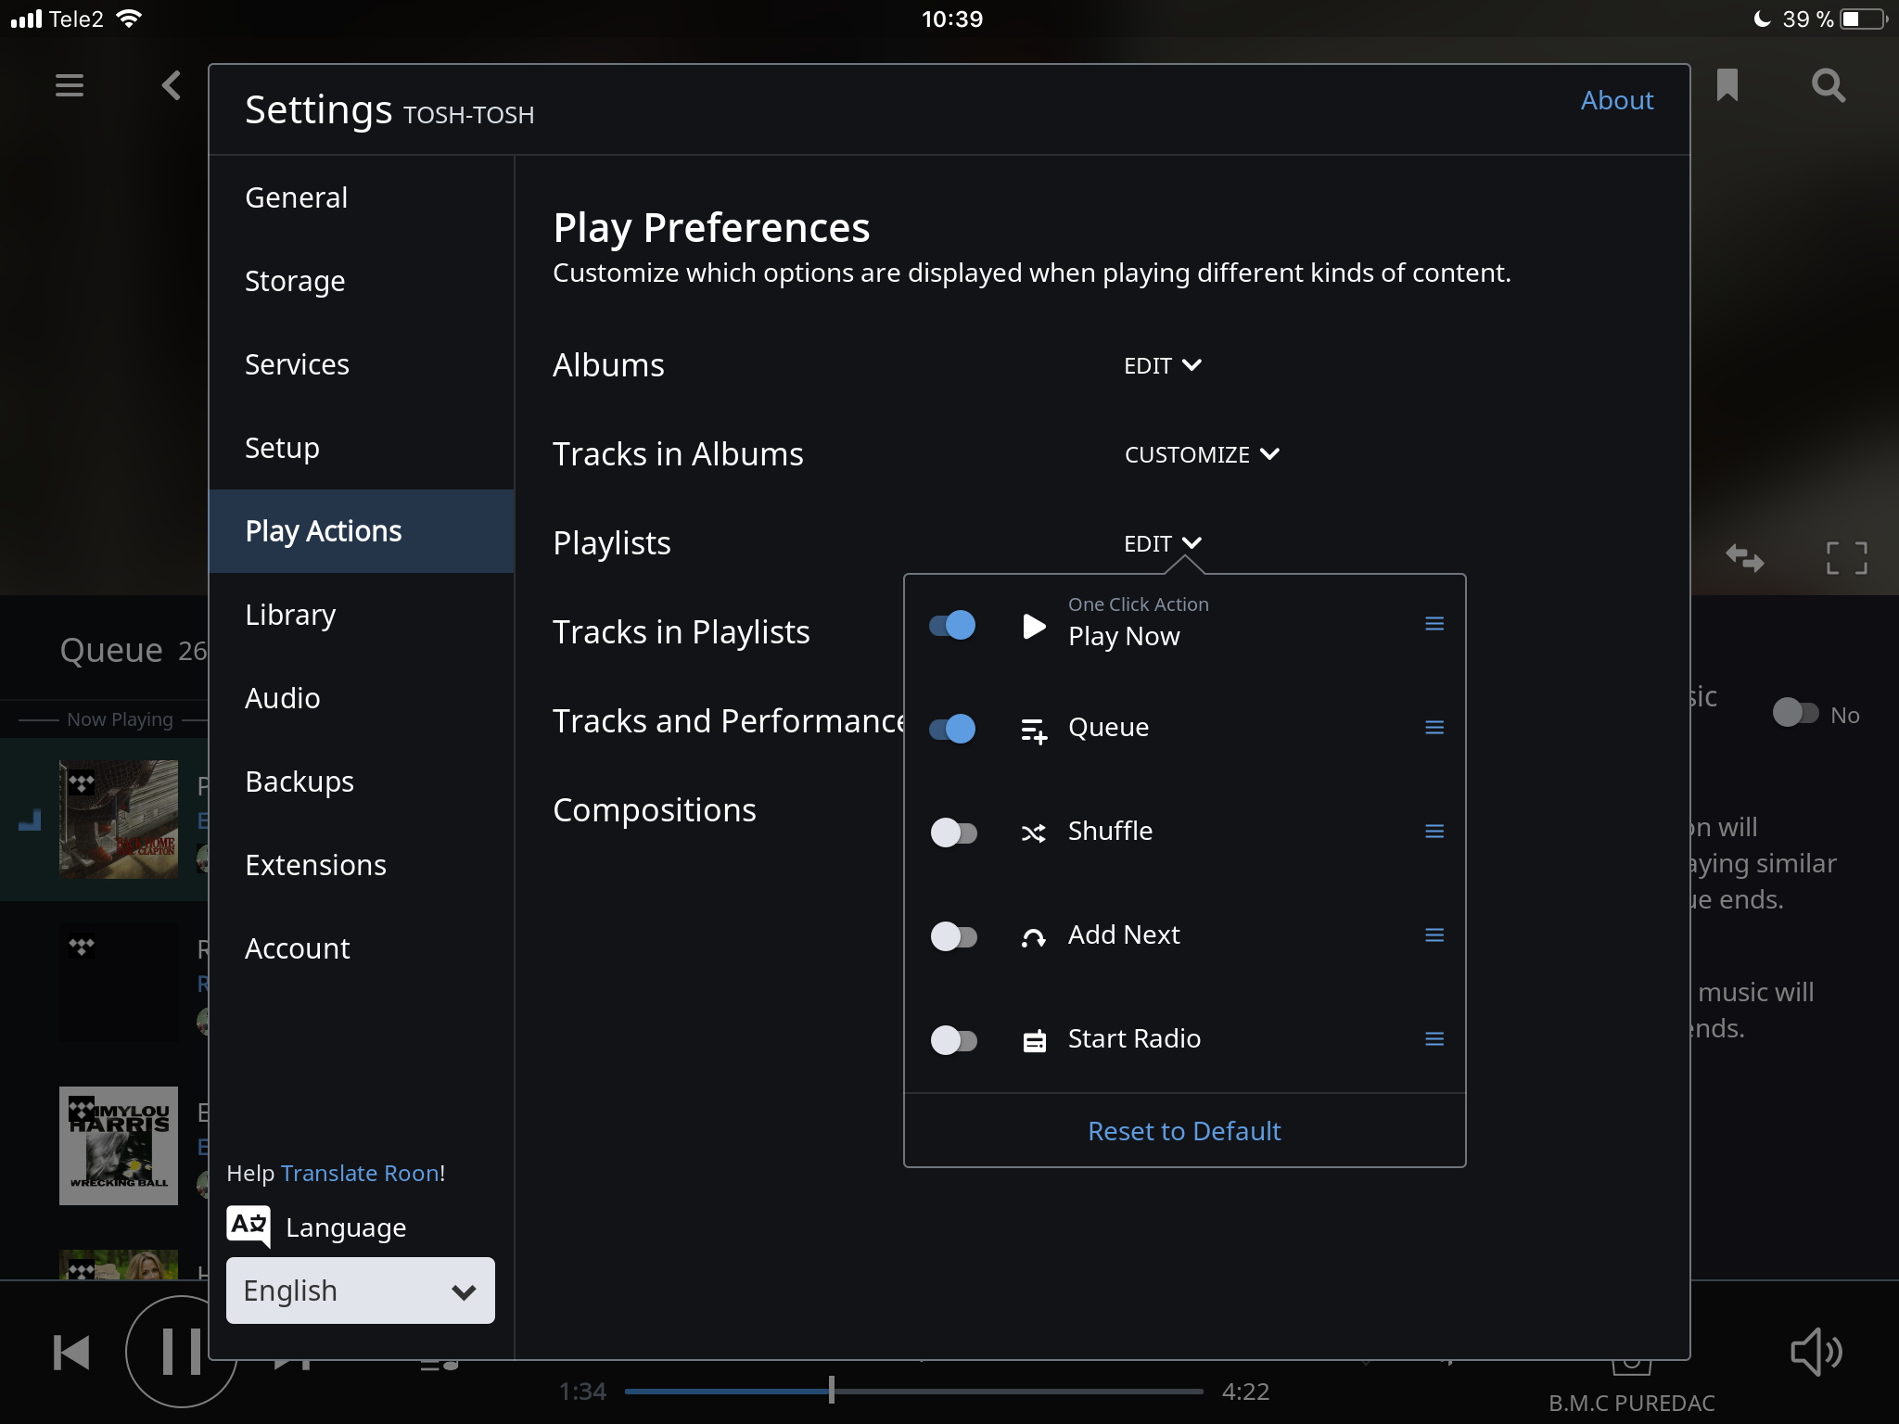The image size is (1899, 1424).
Task: Click the Shuffle crossed-arrows icon
Action: click(1032, 832)
